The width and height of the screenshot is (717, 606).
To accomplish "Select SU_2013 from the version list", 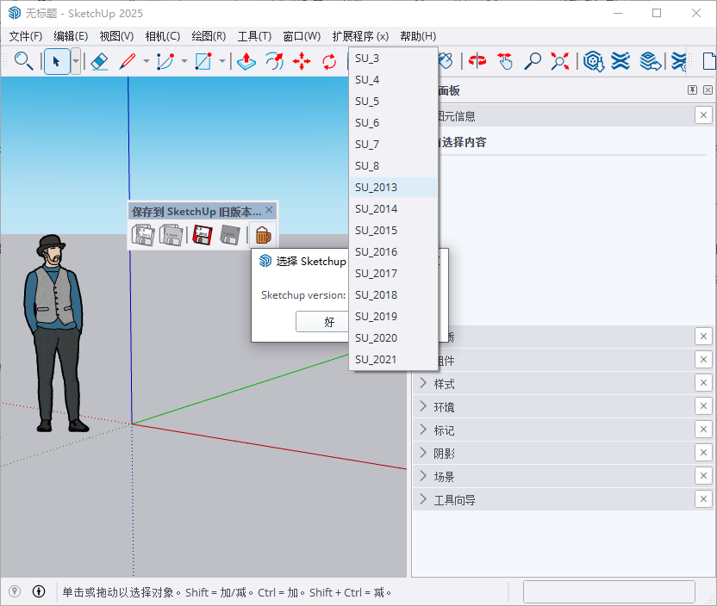I will tap(376, 187).
